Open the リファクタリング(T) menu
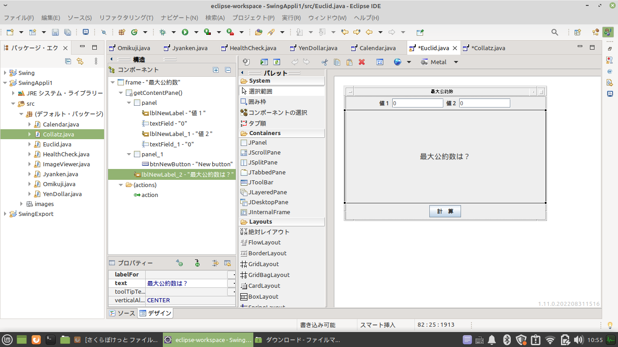This screenshot has width=618, height=347. [126, 18]
